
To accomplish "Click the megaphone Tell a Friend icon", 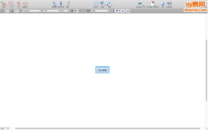I will point(169,4).
